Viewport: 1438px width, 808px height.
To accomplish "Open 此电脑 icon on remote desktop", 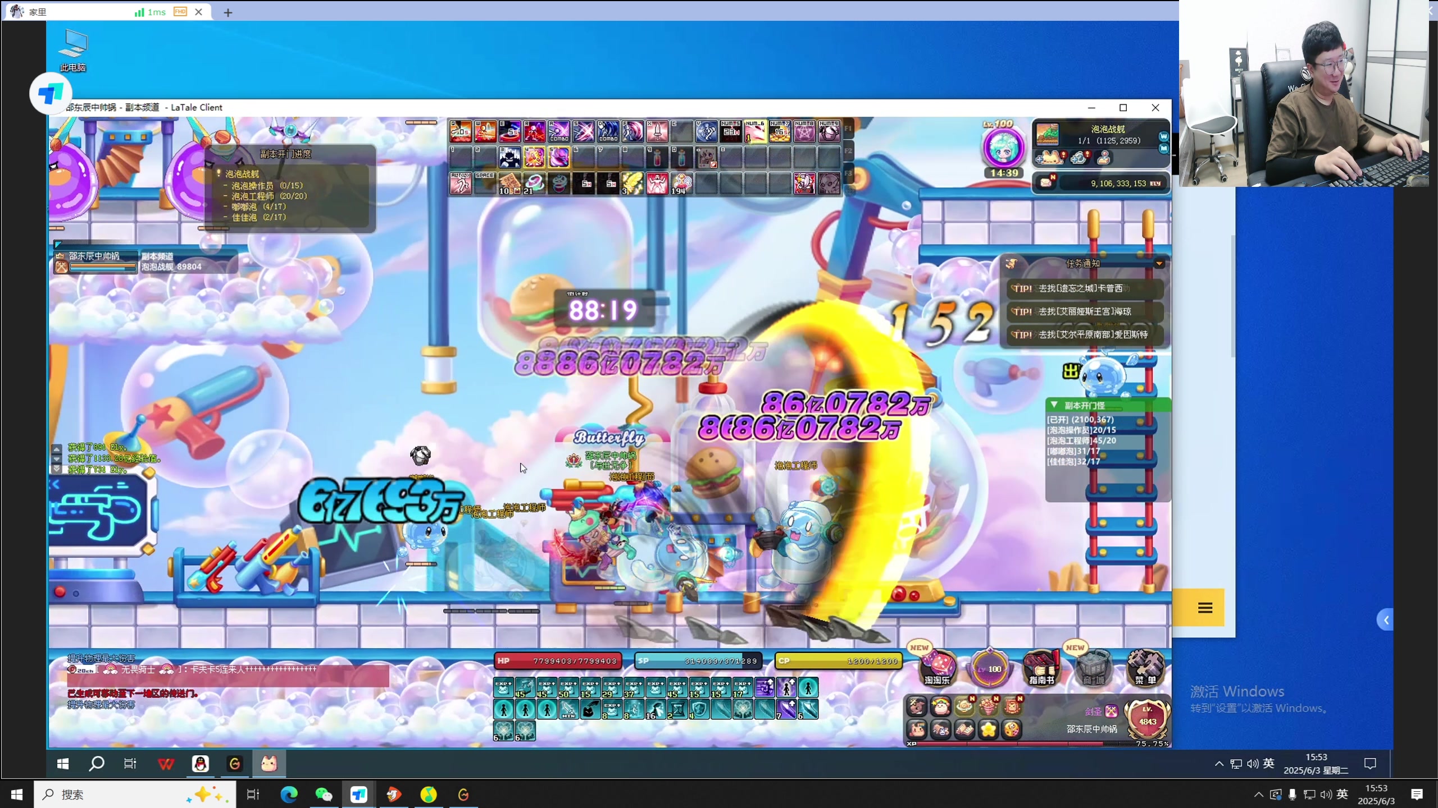I will (x=73, y=50).
